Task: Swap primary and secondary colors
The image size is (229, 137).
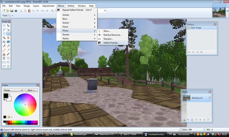Action: tap(10, 95)
